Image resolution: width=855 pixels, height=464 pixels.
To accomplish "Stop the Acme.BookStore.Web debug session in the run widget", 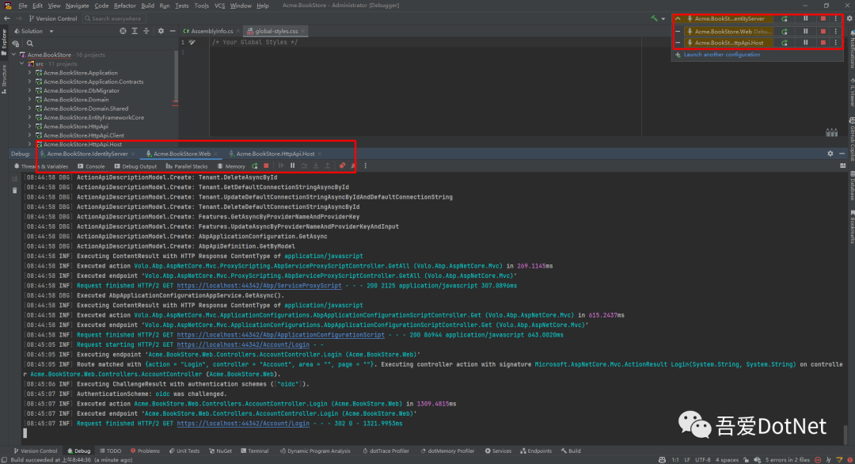I will click(x=823, y=31).
